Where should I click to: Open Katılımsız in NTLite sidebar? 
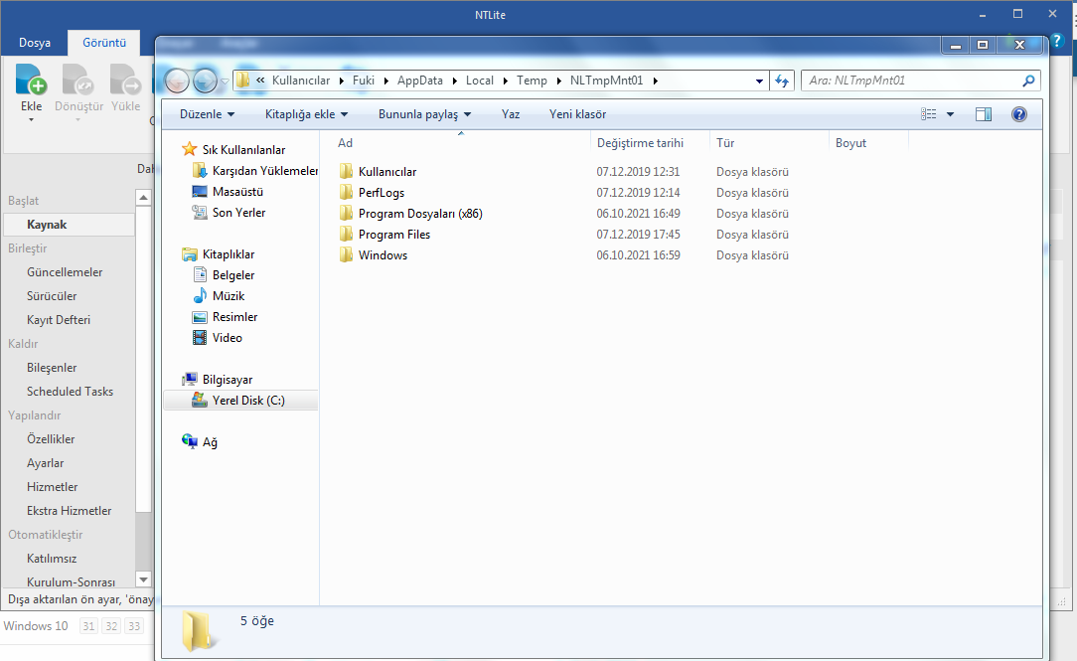(x=52, y=559)
